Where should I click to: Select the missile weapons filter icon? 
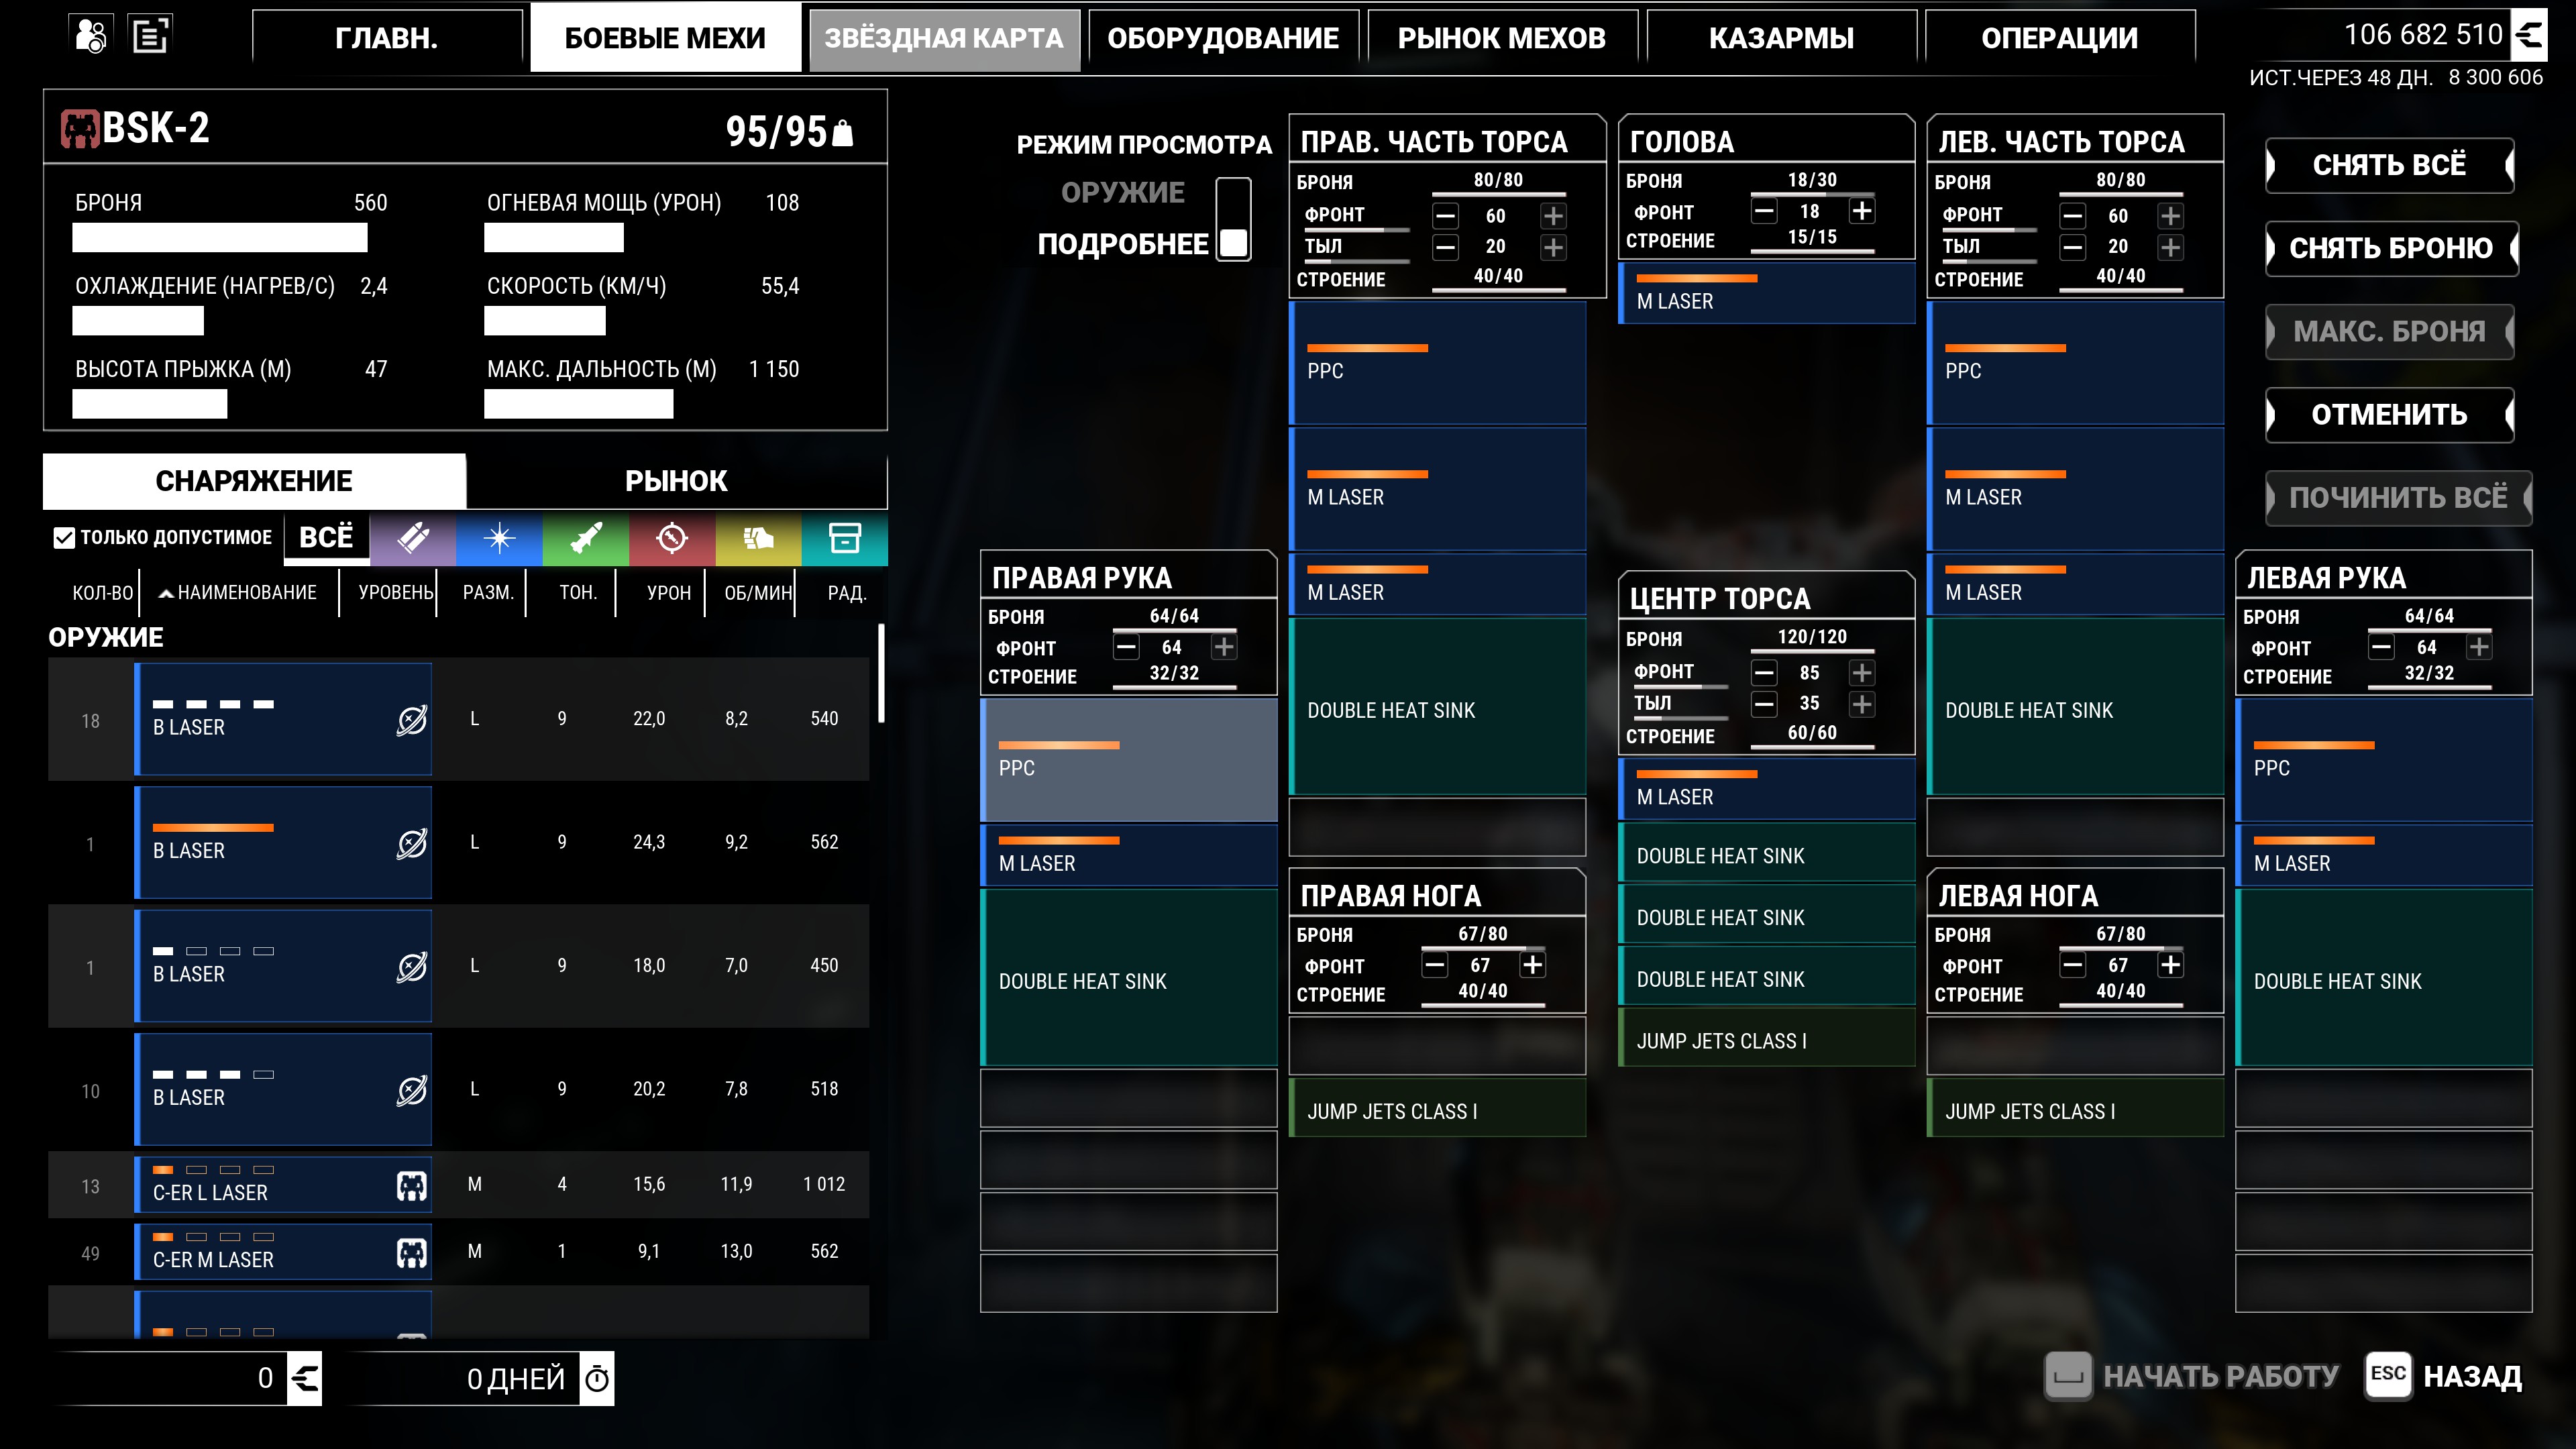(586, 538)
